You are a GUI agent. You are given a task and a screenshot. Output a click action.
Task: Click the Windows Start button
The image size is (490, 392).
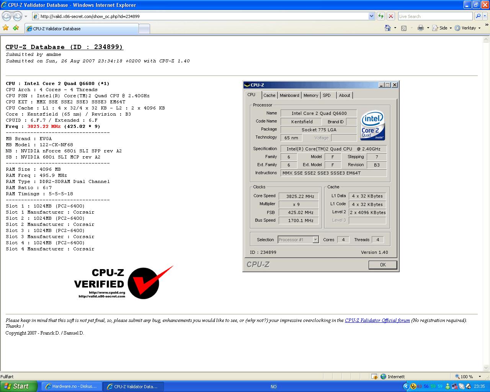click(19, 386)
